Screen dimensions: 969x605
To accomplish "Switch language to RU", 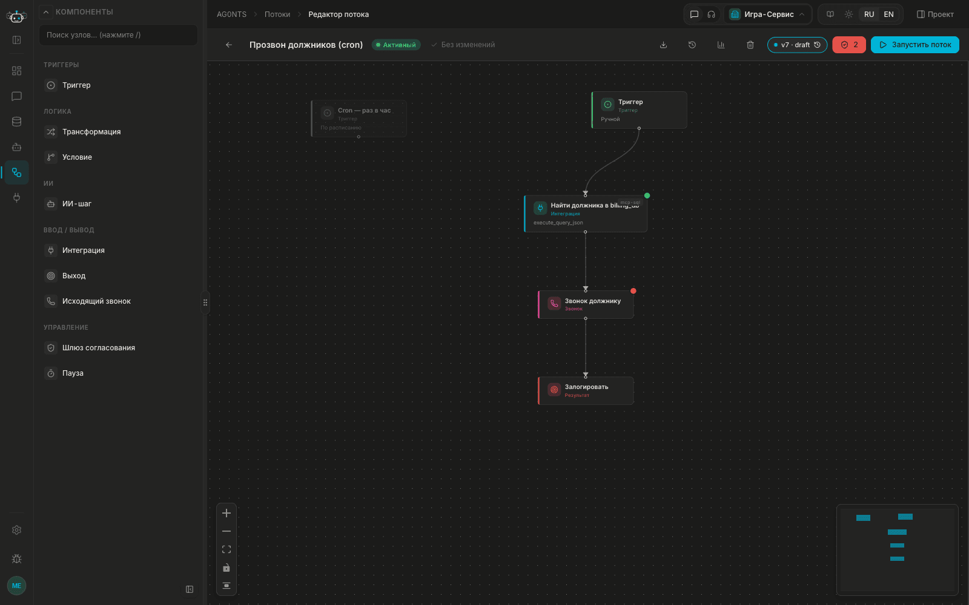I will pyautogui.click(x=869, y=15).
